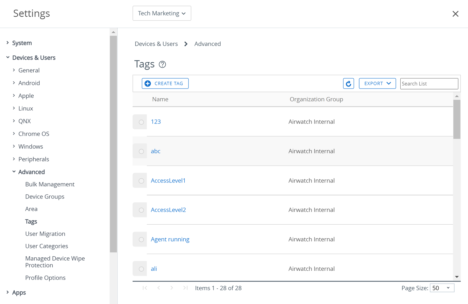The image size is (468, 304).
Task: Open help for Tags
Action: point(162,64)
